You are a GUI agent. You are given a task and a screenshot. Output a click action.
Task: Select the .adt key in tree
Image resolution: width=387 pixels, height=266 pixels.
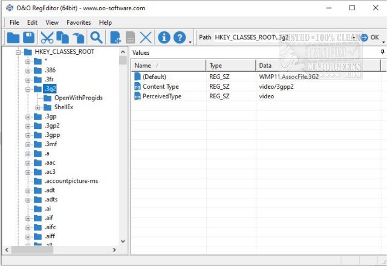[x=50, y=190]
